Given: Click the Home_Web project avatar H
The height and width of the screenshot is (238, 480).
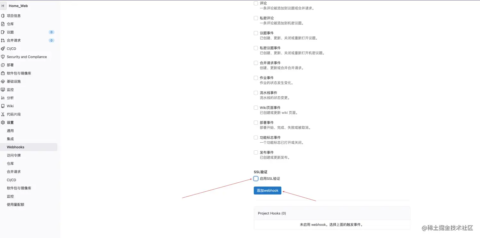Looking at the screenshot, I should coord(3,6).
